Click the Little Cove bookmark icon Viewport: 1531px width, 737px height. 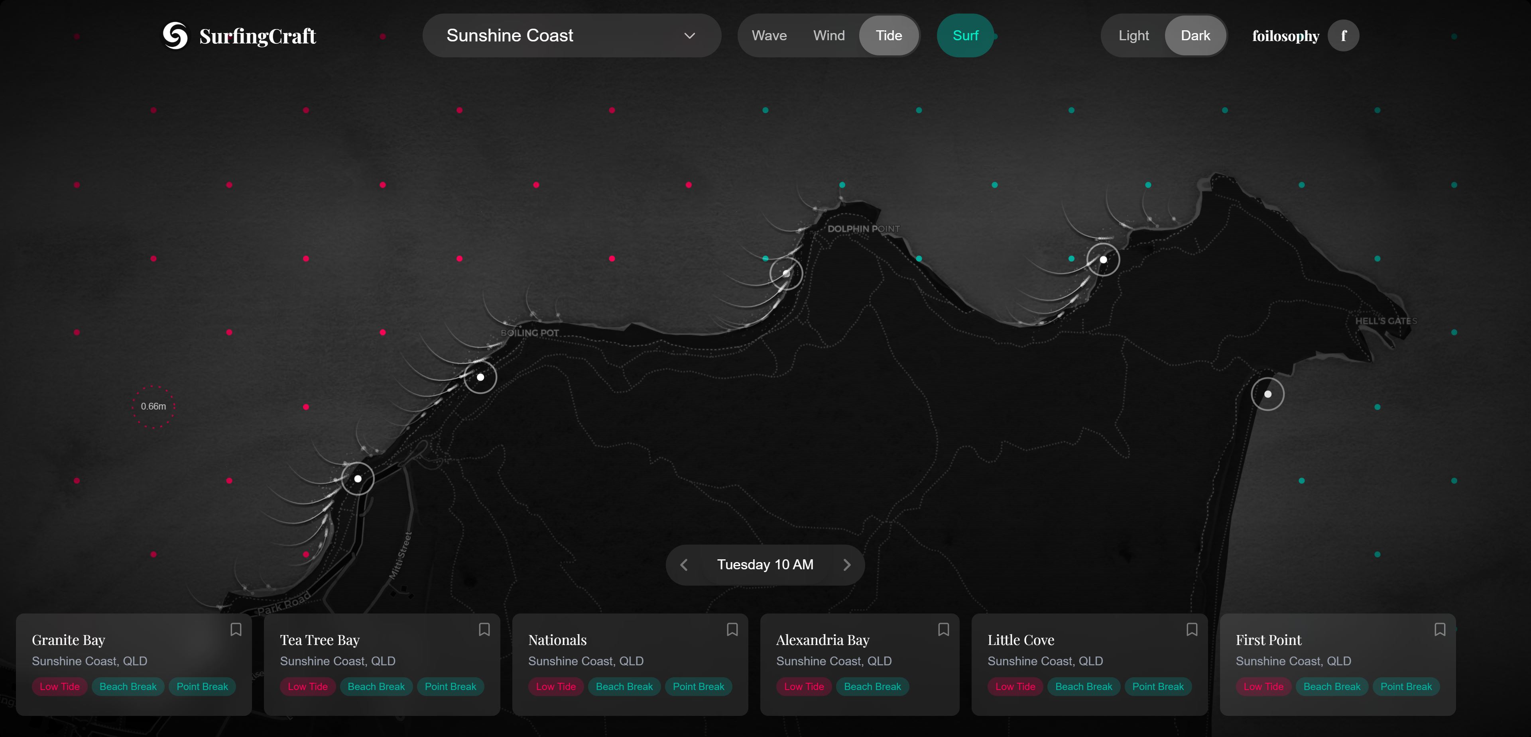coord(1192,629)
